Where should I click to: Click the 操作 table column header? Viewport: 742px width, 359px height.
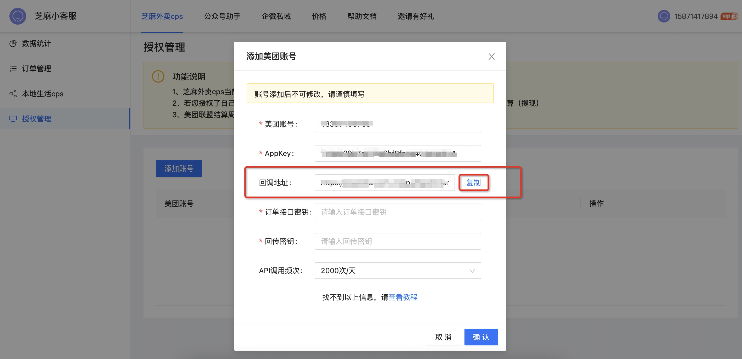[596, 204]
